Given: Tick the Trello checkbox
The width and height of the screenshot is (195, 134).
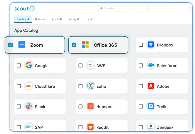Looking at the screenshot, I should coord(141,106).
